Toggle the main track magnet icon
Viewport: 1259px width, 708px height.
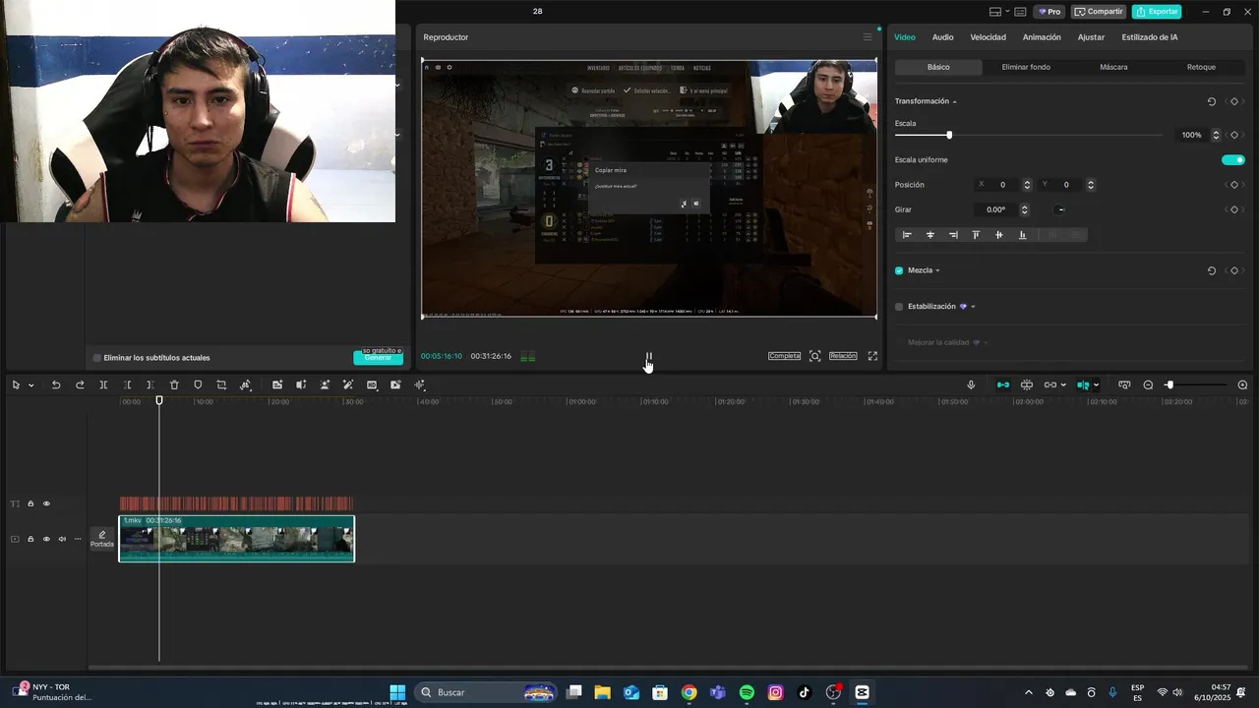pos(1003,385)
